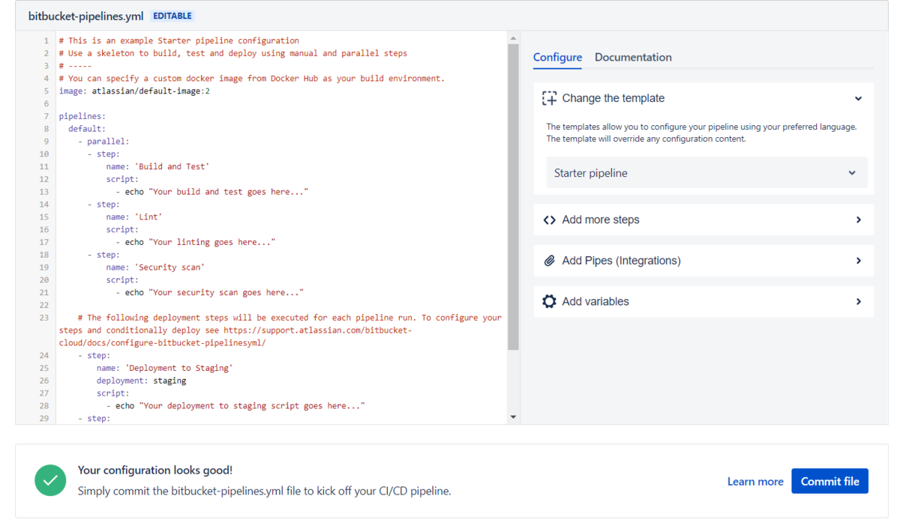Click echo "Your build and test goes here..." line

point(212,192)
